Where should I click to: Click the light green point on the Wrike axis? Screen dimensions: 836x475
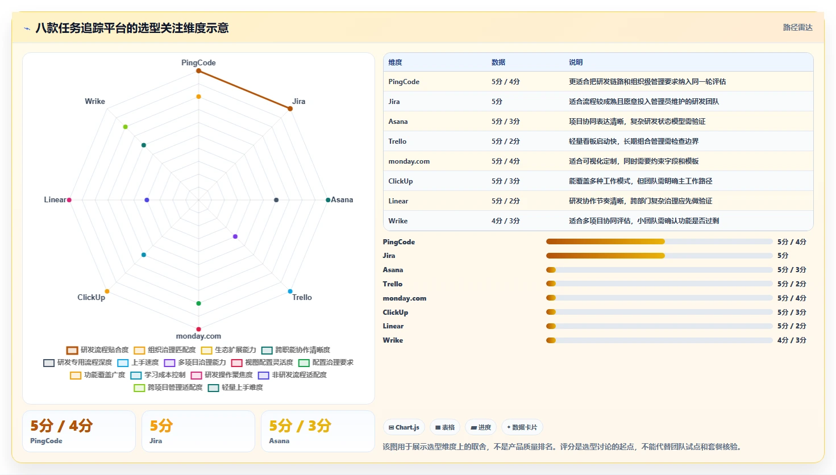click(x=126, y=127)
